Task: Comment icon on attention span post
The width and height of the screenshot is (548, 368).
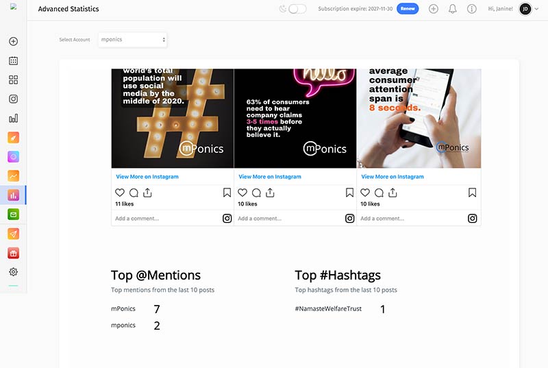Action: pos(379,193)
